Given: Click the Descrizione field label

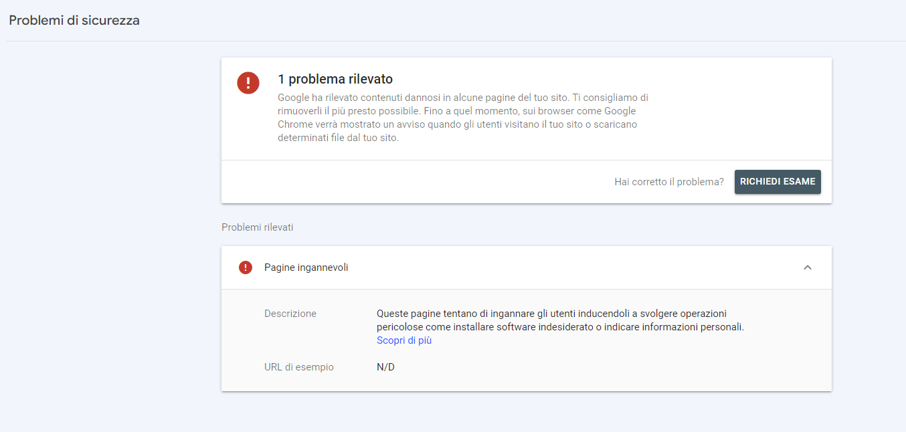Looking at the screenshot, I should [290, 313].
